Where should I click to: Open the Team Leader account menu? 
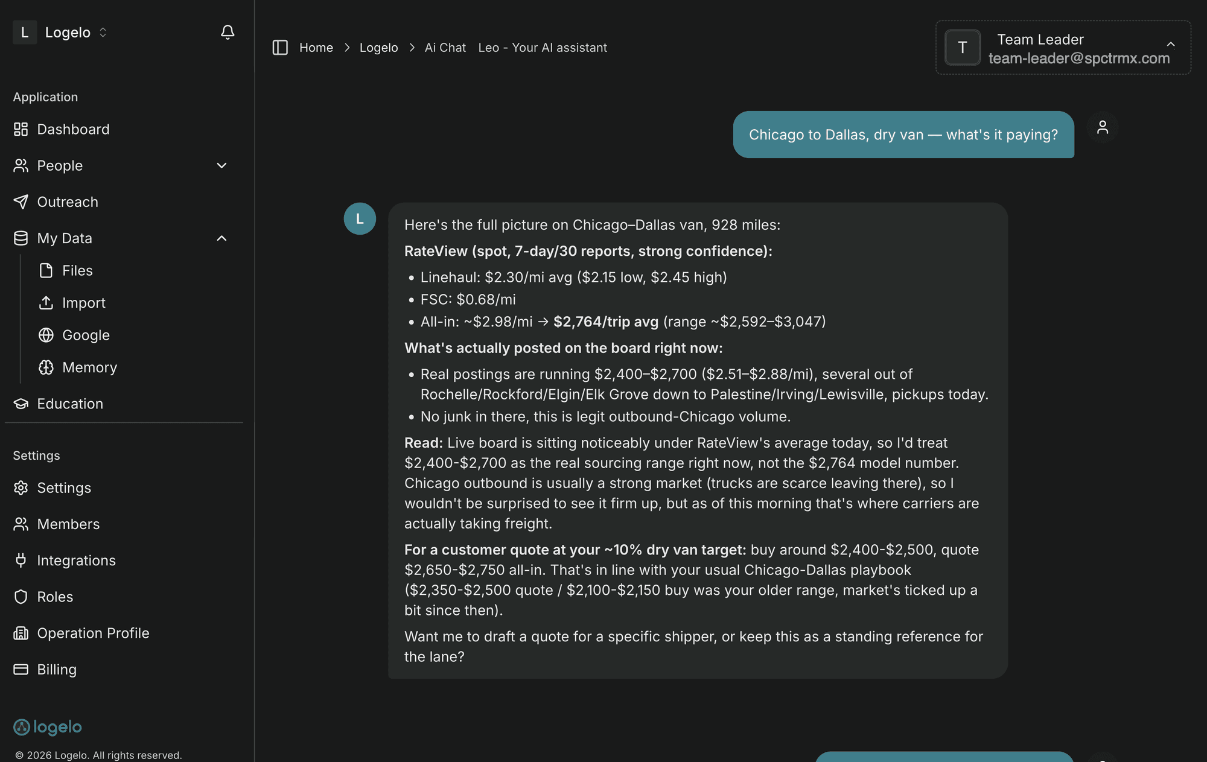[x=1063, y=48]
